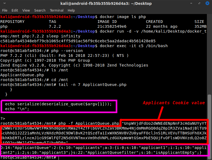Click the PHP 7.2.2 (cli) version line
212x160 pixels.
click(x=64, y=55)
